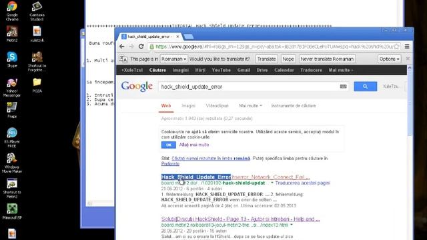Screen dimensions: 427x240
Task: Open Camtasia Studio 8 desktop icon
Action: pos(37,11)
